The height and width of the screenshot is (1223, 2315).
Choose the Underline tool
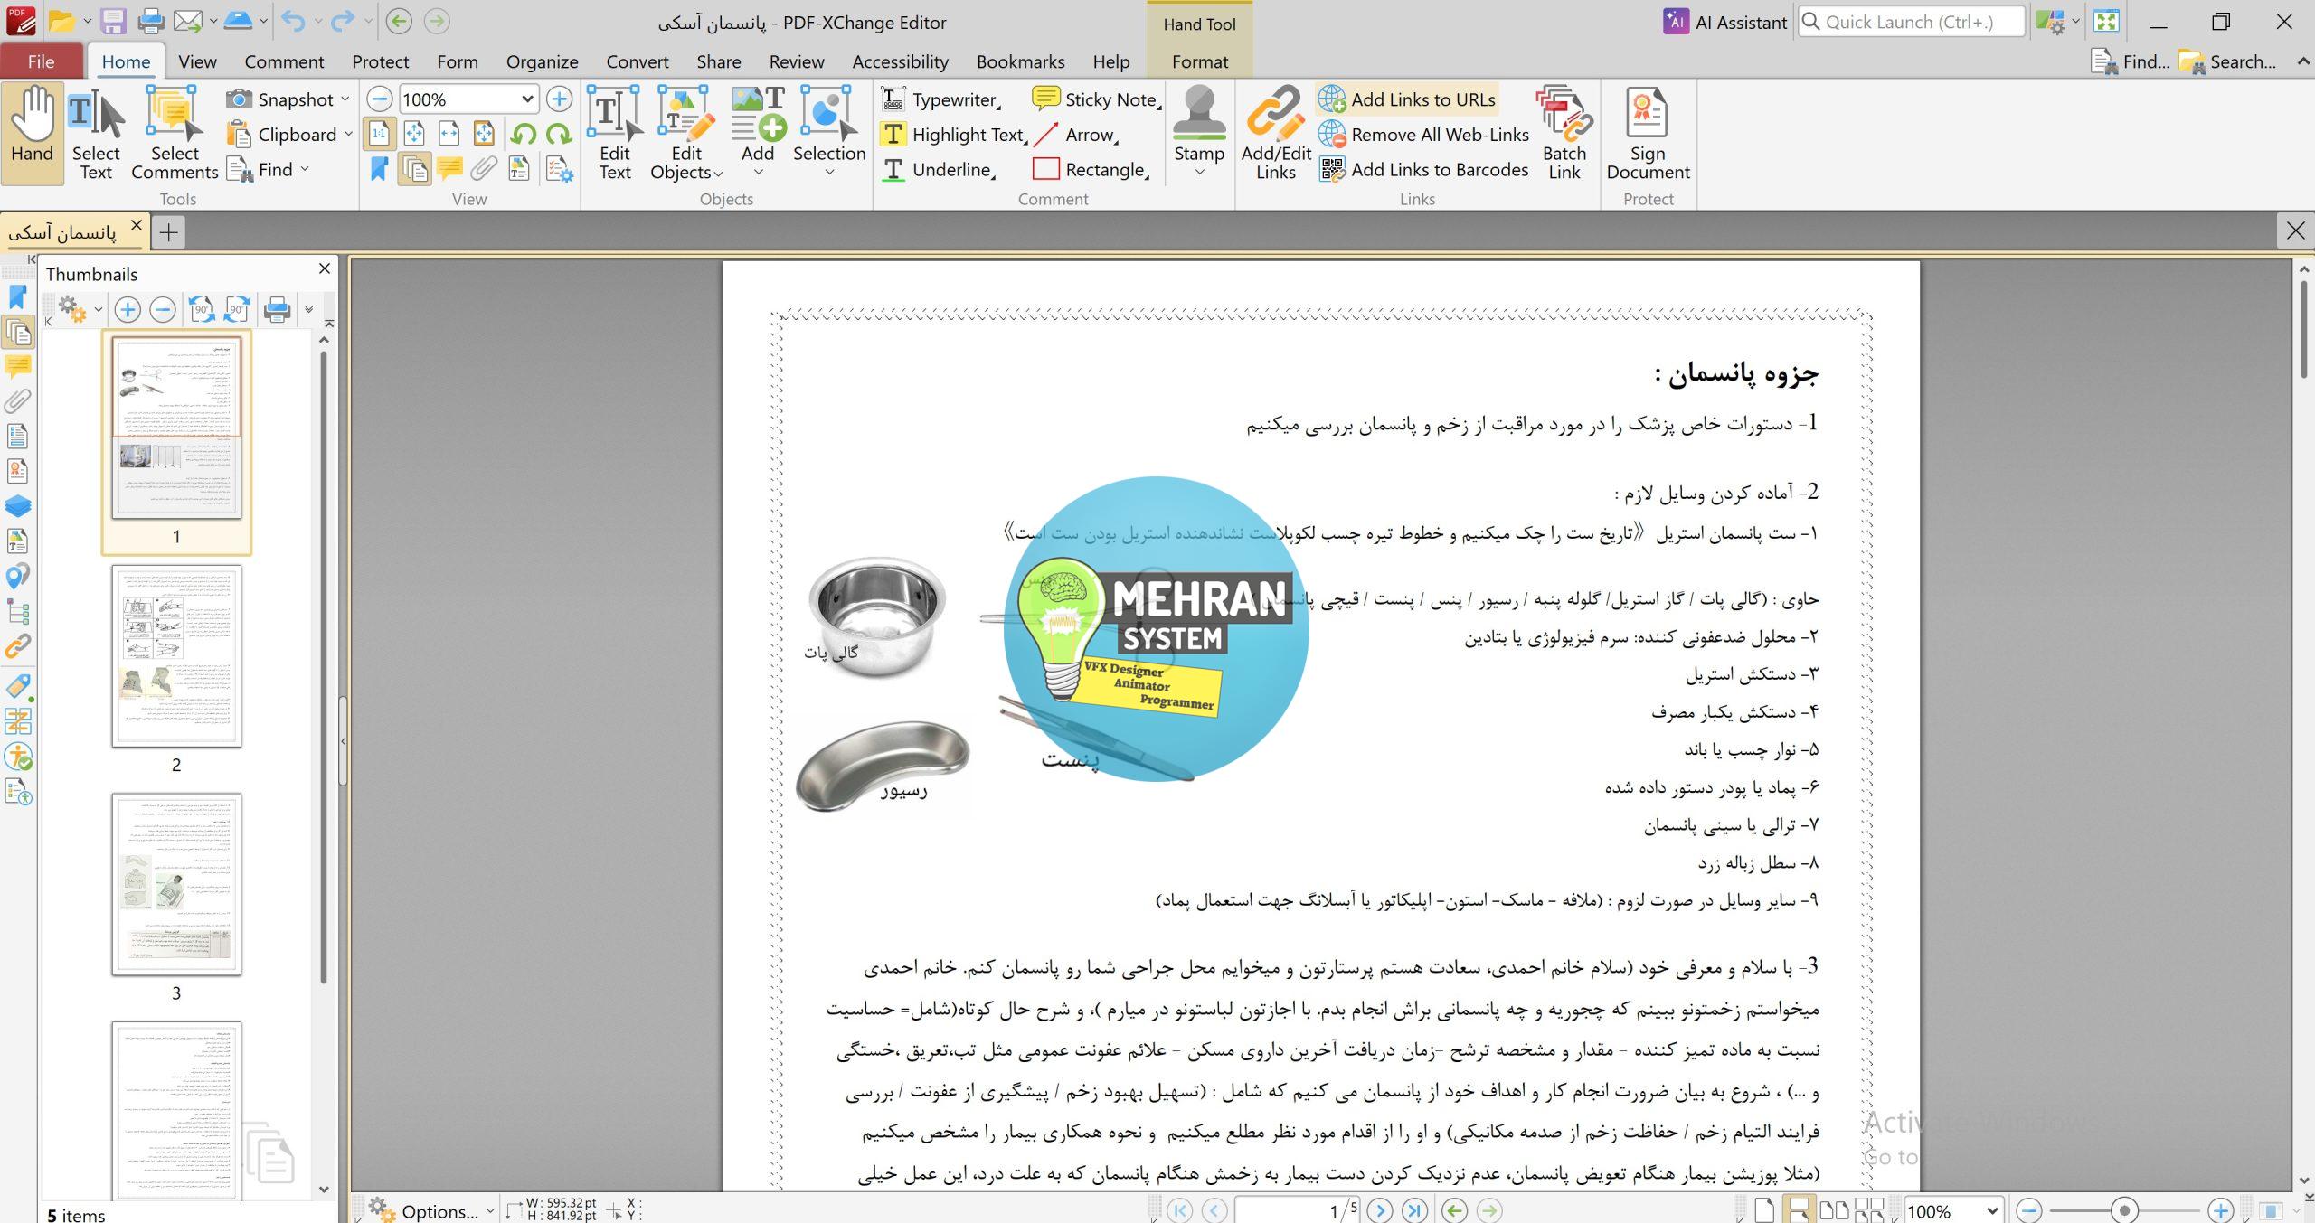(939, 170)
